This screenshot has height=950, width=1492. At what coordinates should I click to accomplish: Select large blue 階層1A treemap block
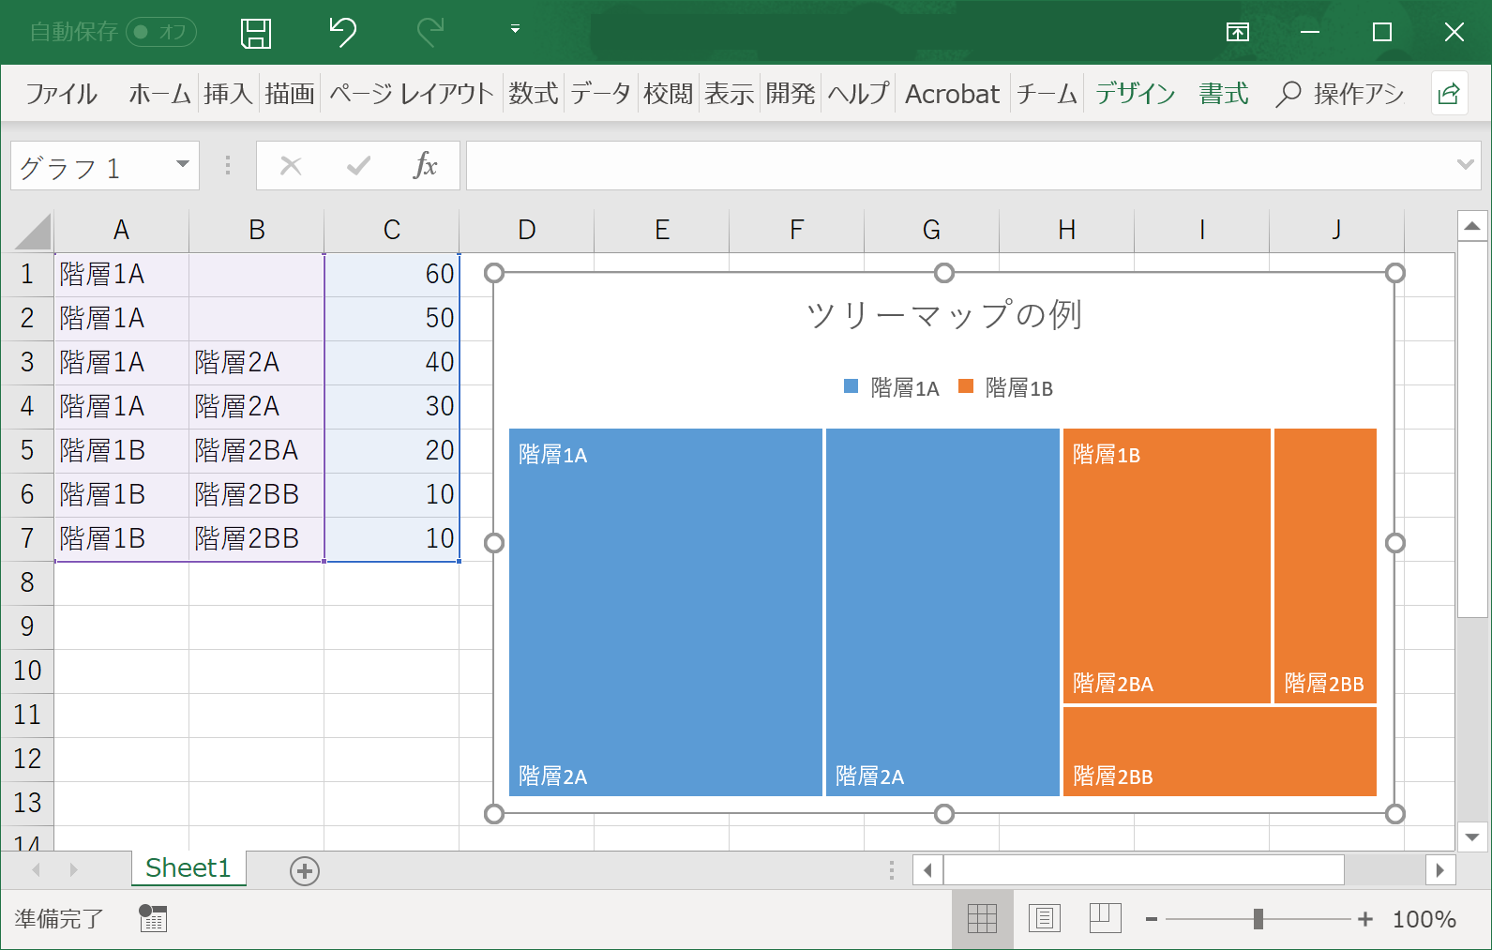click(666, 612)
